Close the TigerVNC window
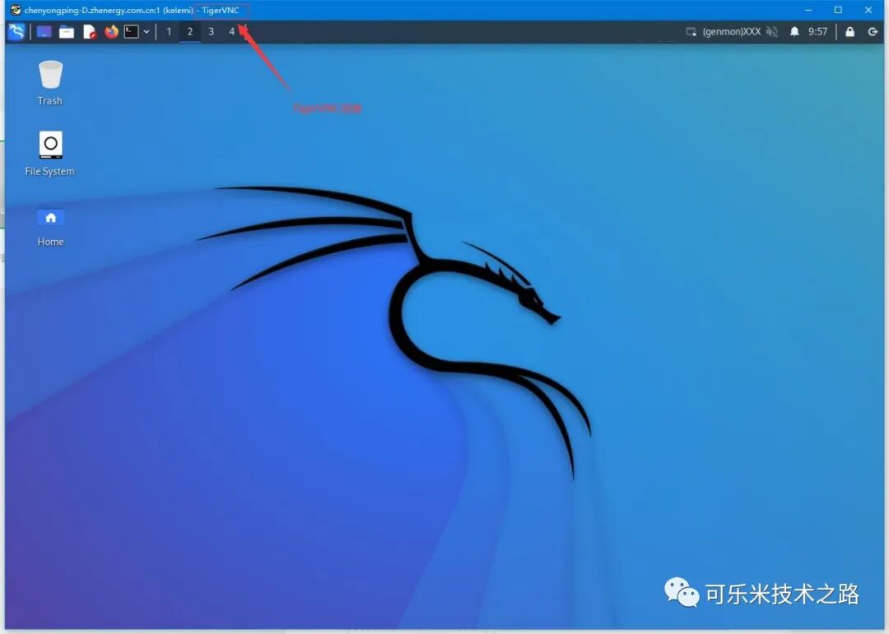 868,10
